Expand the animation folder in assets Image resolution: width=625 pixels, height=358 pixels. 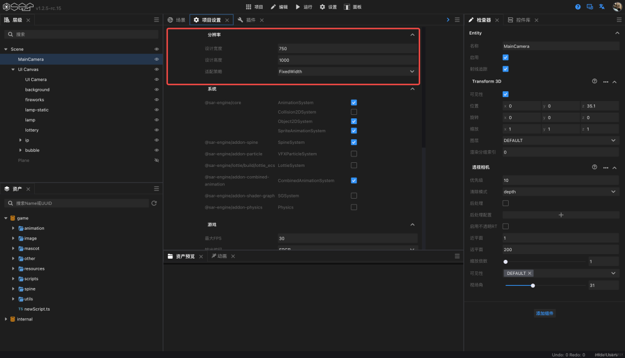[13, 228]
